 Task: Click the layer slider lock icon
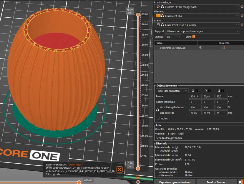(138, 177)
